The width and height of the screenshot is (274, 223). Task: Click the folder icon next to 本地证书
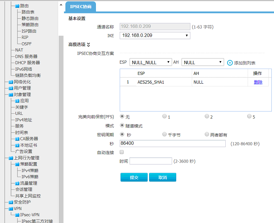pos(17,145)
